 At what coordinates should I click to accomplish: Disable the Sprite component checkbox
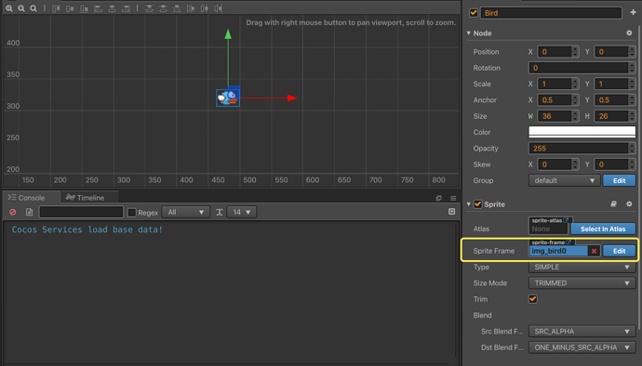(x=477, y=204)
